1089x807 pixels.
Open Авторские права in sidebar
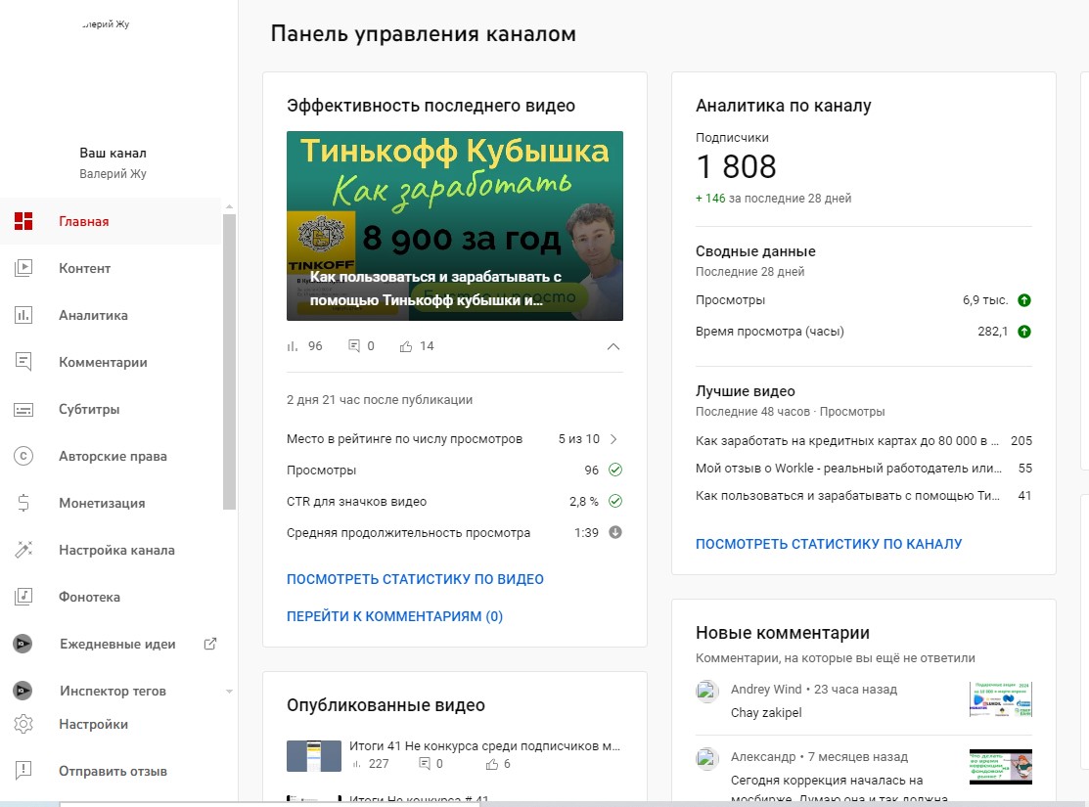point(112,456)
